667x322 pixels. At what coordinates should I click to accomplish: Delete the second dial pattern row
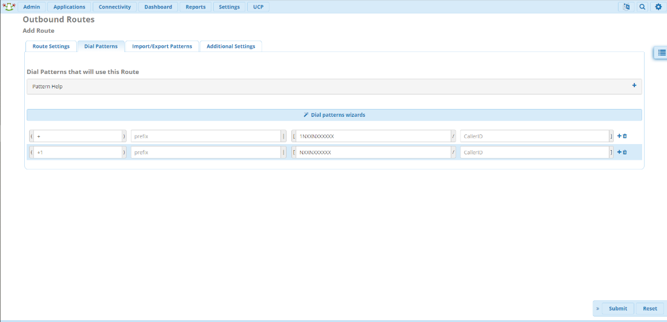(x=625, y=153)
